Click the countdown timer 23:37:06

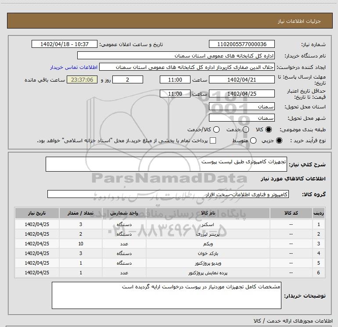tap(82, 79)
